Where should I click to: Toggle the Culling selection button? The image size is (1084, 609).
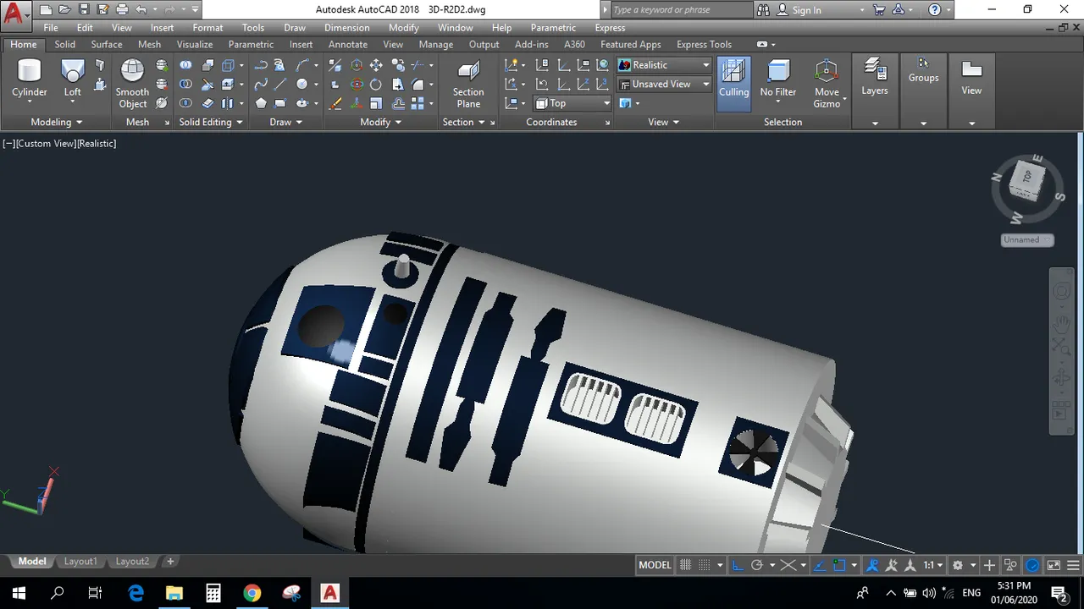pos(734,84)
